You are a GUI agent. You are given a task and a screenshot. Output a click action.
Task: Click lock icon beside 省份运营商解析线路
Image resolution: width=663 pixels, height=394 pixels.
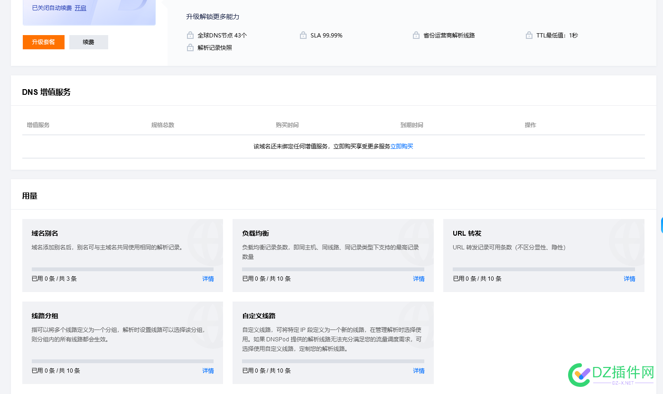(416, 36)
